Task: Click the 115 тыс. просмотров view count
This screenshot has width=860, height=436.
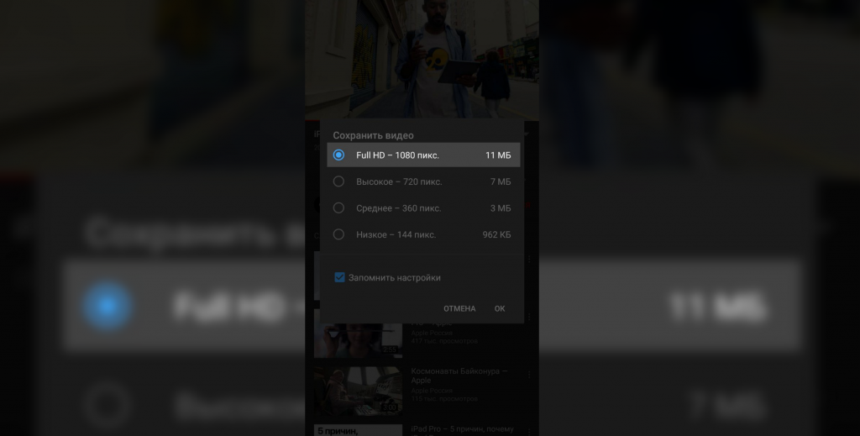Action: click(x=444, y=399)
